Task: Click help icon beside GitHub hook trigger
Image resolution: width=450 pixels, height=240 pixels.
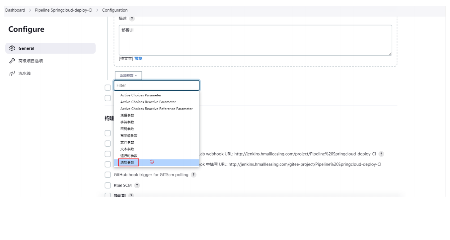Action: 193,175
